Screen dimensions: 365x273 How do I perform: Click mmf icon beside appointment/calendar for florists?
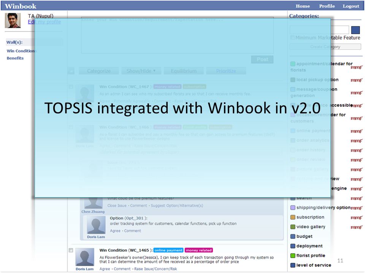pyautogui.click(x=356, y=67)
